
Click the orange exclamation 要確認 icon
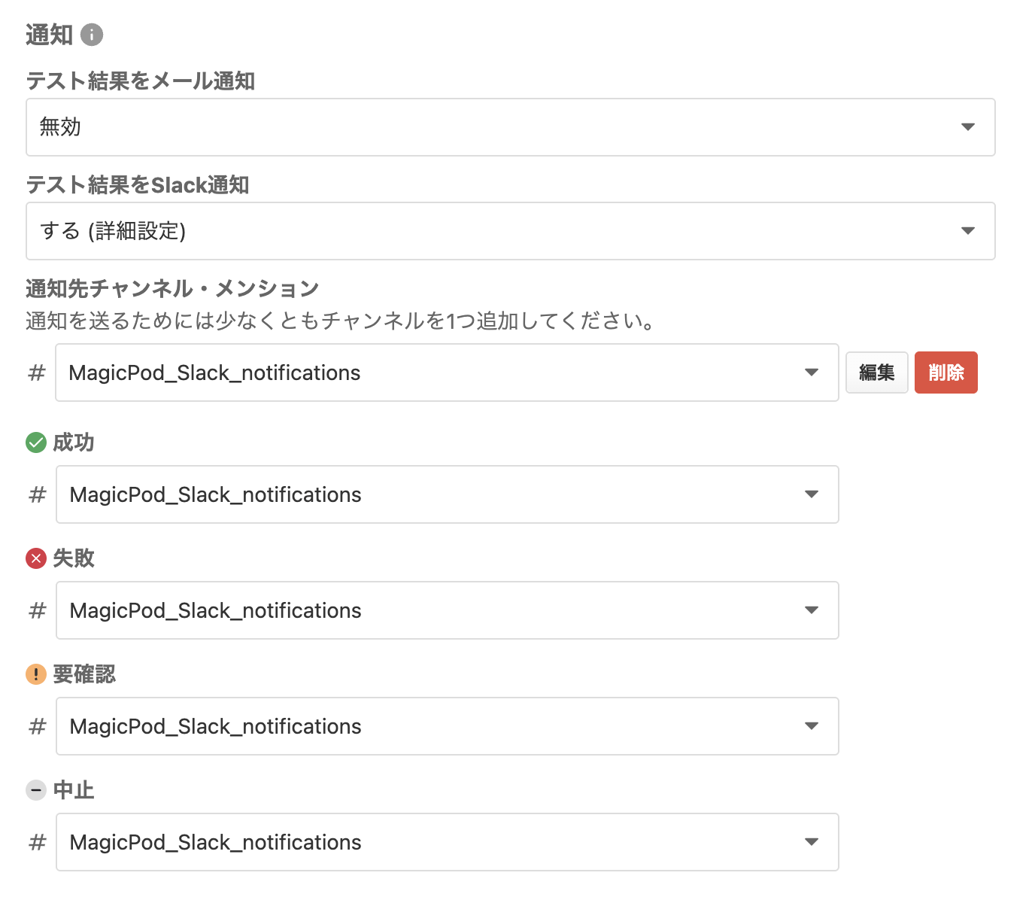coord(36,674)
